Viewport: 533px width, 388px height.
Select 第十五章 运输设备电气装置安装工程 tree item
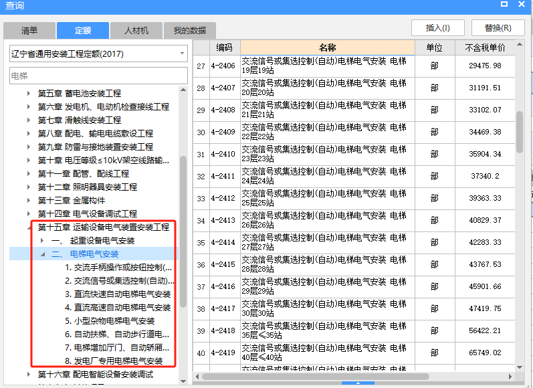point(104,227)
